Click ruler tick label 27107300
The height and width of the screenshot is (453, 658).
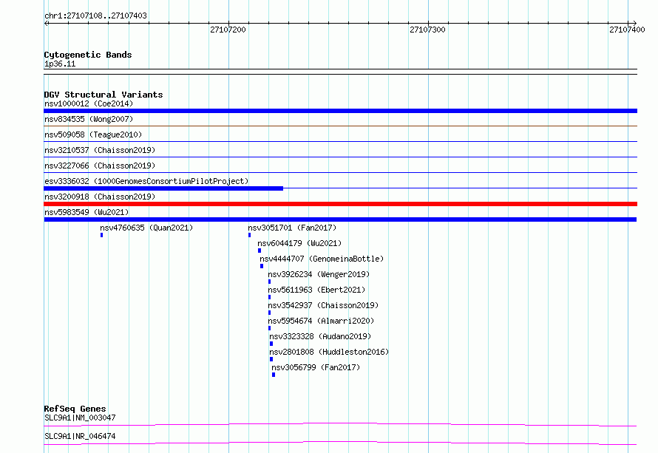[x=427, y=30]
